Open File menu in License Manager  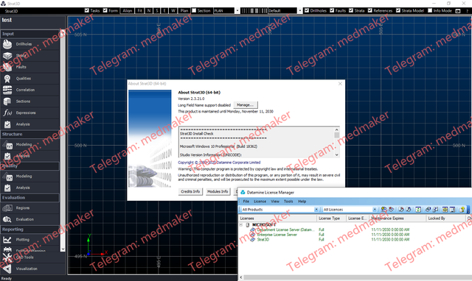246,202
